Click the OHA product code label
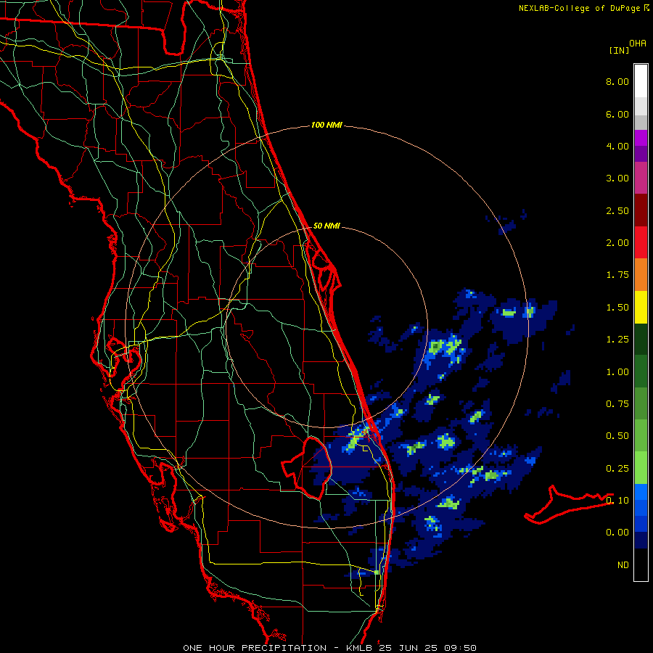Viewport: 653px width, 653px height. [x=638, y=44]
